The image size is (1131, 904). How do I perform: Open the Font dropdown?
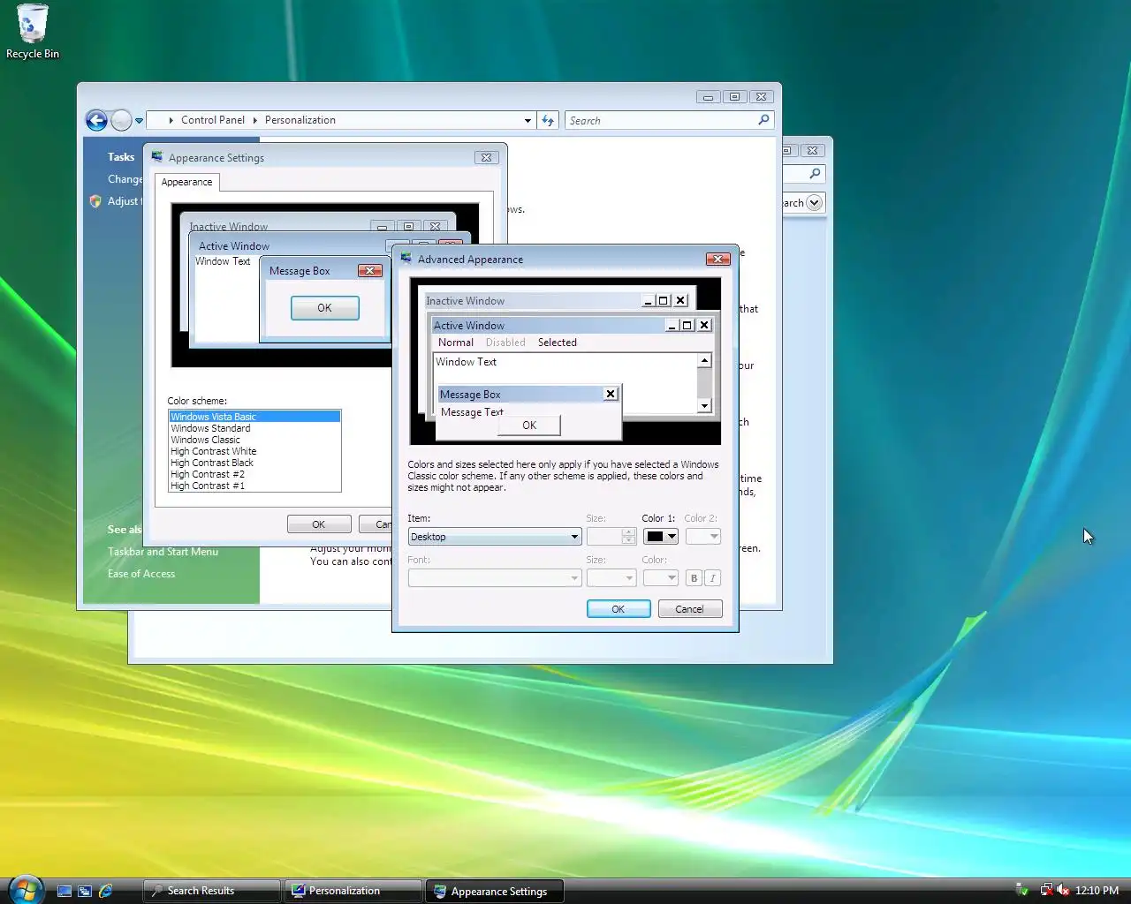(494, 578)
